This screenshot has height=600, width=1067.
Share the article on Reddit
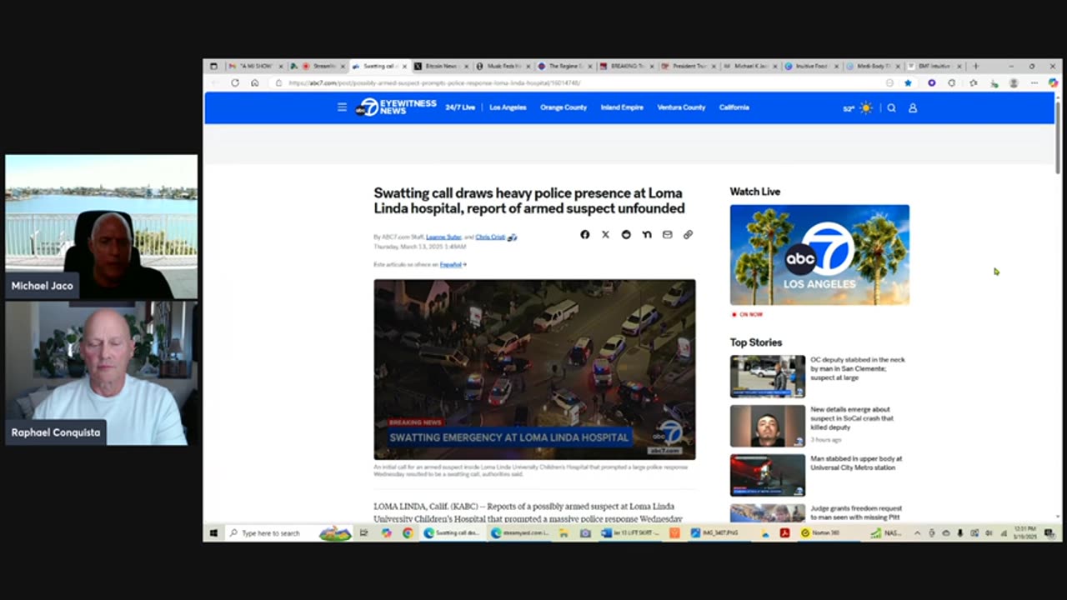point(626,235)
